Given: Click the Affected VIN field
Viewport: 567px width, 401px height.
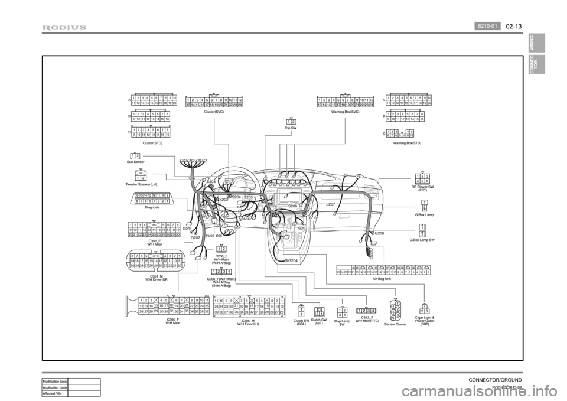Looking at the screenshot, I should 84,393.
